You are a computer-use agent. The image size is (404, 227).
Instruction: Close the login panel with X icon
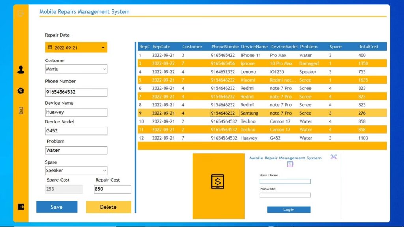tap(333, 157)
